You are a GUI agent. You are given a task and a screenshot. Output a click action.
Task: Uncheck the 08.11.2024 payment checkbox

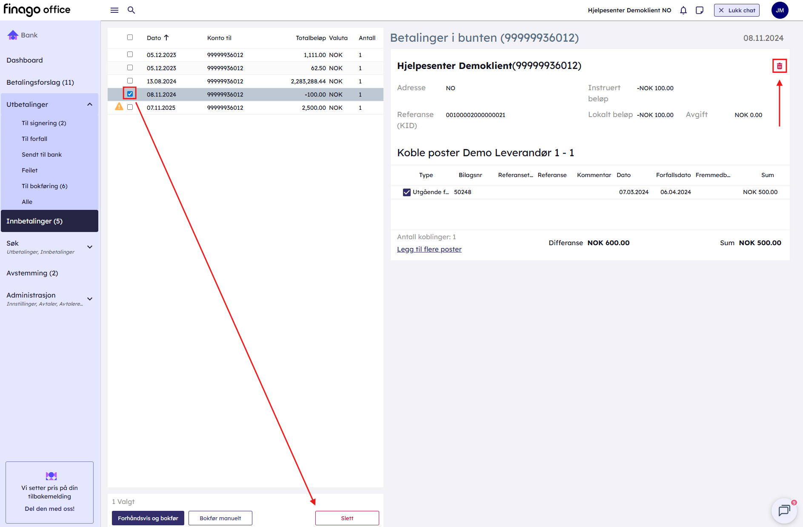click(130, 94)
